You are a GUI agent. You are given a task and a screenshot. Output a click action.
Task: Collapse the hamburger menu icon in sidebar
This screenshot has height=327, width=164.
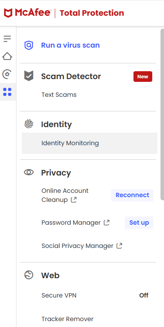pos(7,39)
